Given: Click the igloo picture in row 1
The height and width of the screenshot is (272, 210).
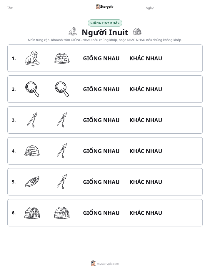Looking at the screenshot, I should coord(62,58).
